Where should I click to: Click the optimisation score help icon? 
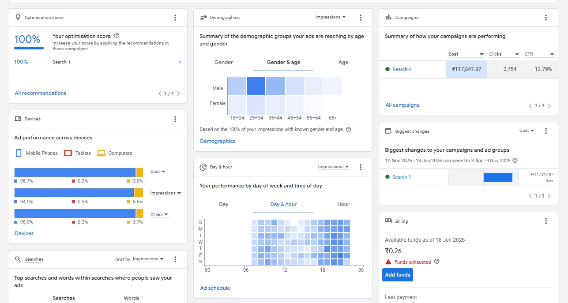click(x=117, y=36)
